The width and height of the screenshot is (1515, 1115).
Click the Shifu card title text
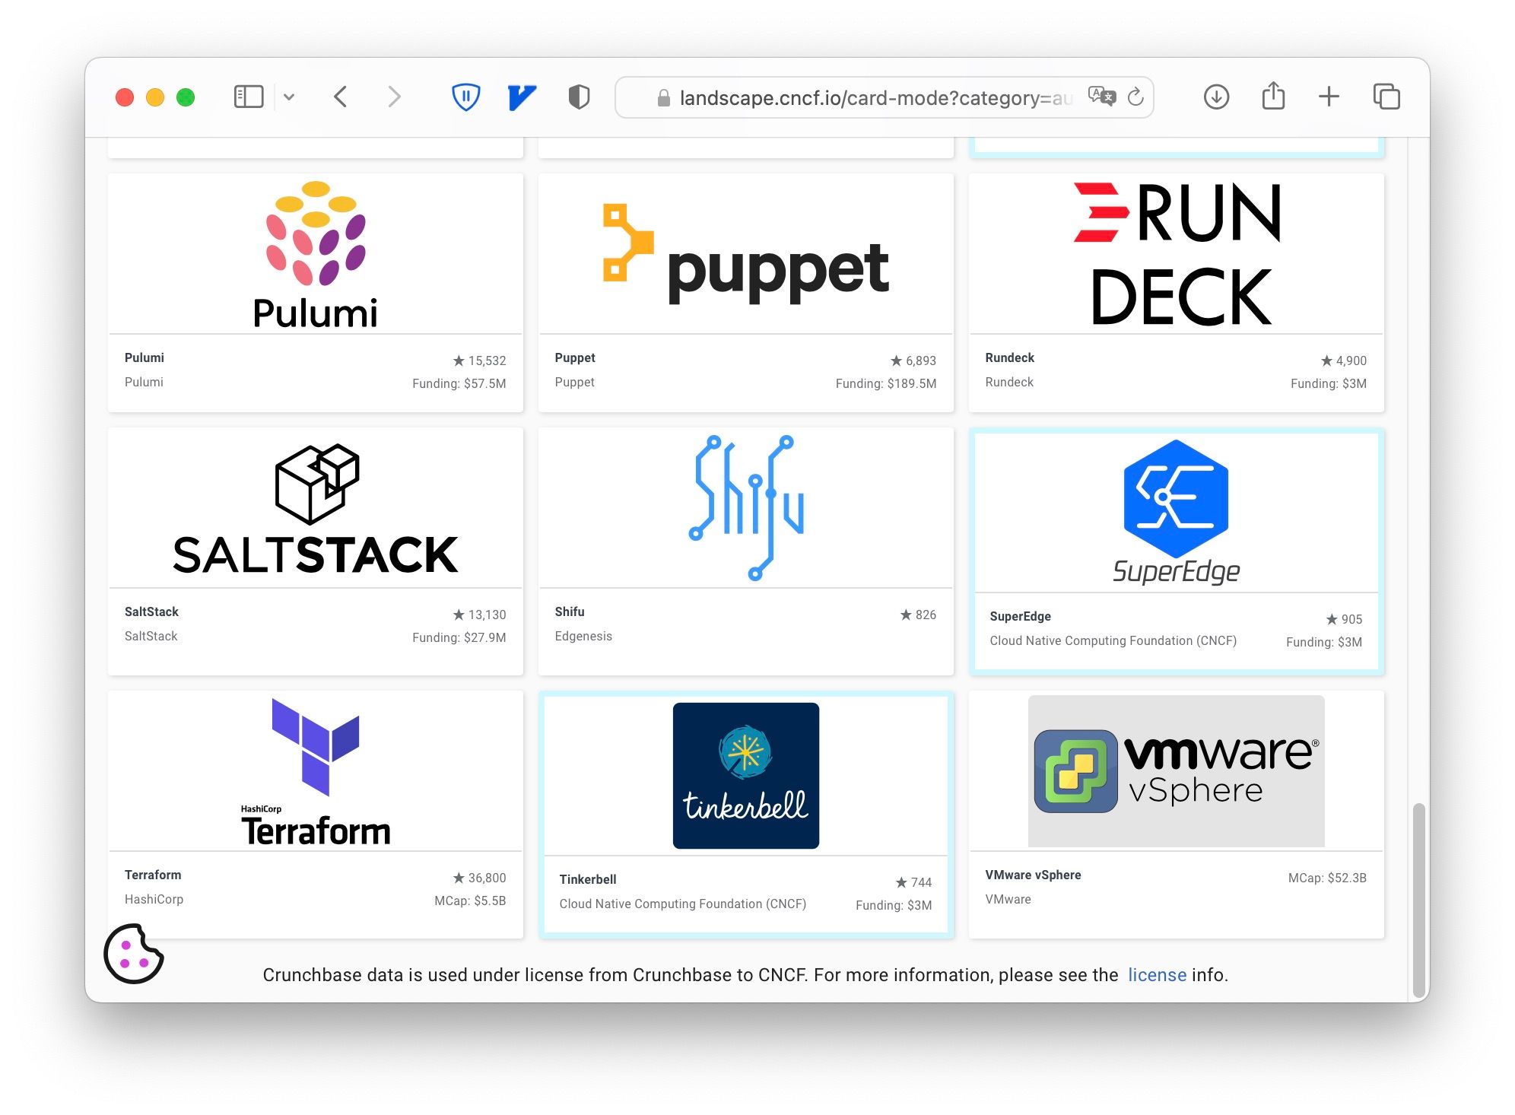click(x=570, y=612)
